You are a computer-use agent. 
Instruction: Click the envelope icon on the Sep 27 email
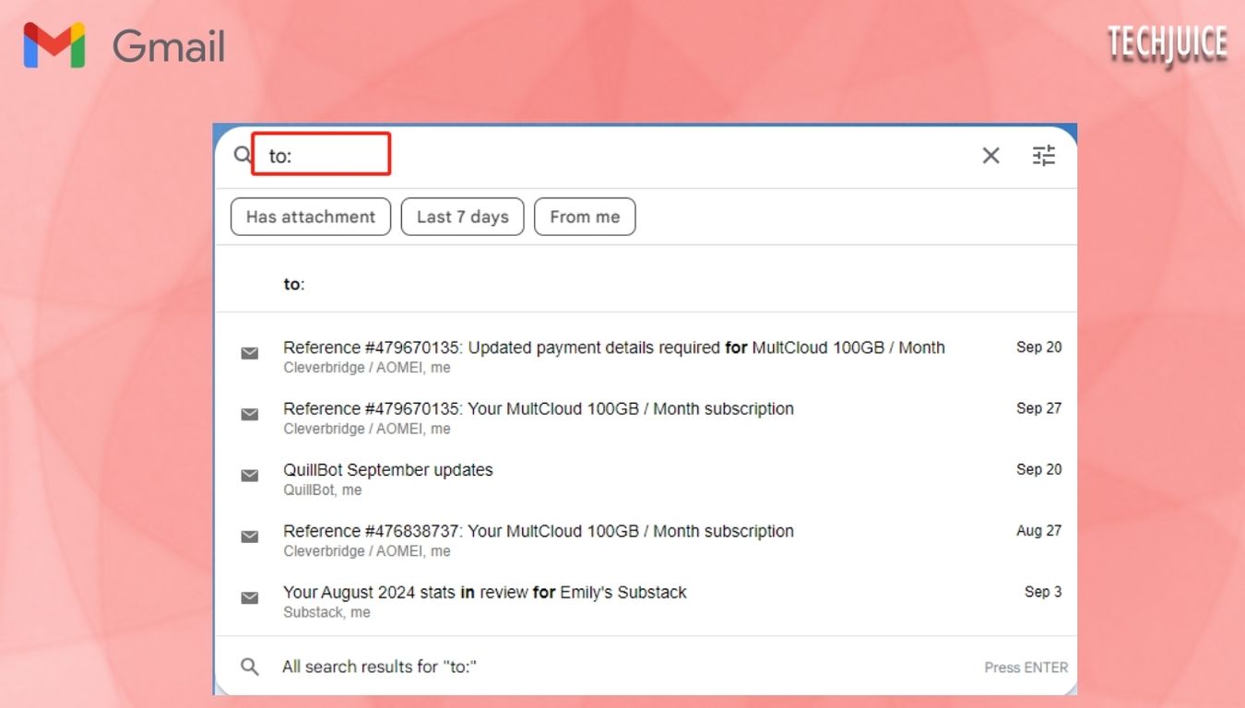(x=249, y=413)
